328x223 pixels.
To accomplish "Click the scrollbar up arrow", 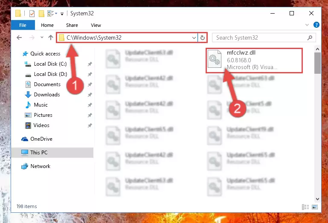I will pyautogui.click(x=317, y=49).
